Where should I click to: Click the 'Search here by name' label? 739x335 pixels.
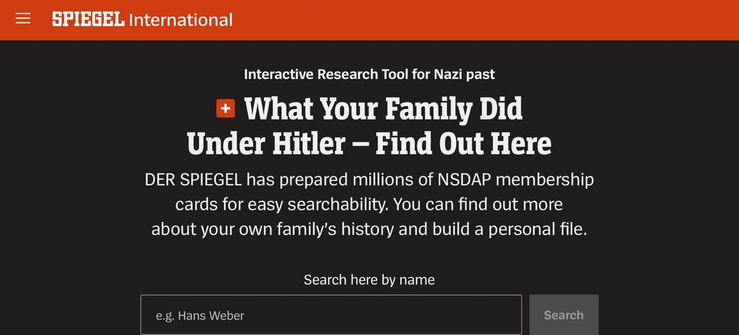pos(369,280)
